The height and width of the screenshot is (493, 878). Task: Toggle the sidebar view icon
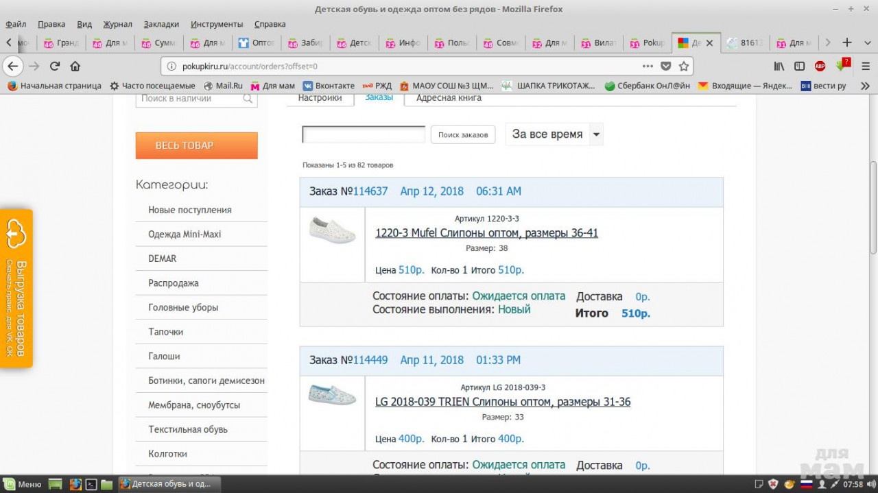click(799, 67)
